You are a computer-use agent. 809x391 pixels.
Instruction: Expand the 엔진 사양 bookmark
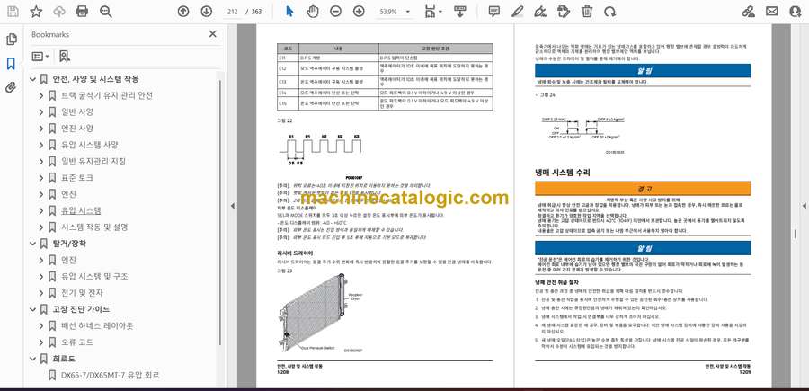[x=41, y=129]
